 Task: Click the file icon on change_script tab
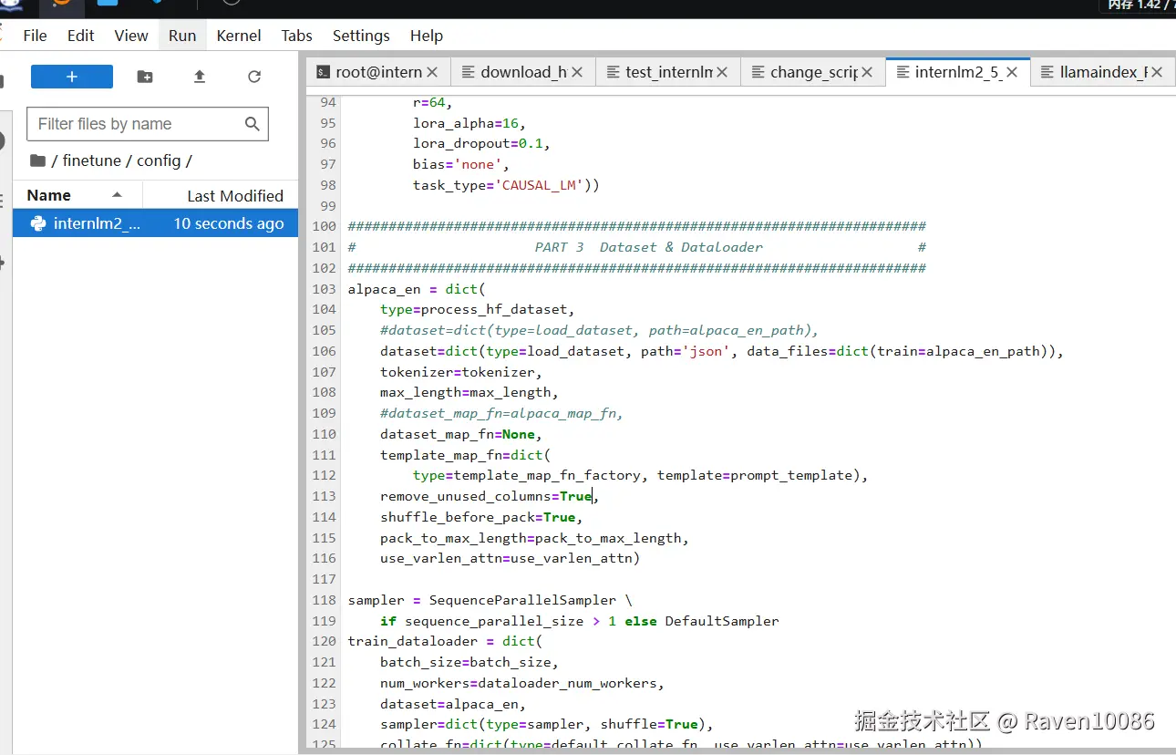758,72
